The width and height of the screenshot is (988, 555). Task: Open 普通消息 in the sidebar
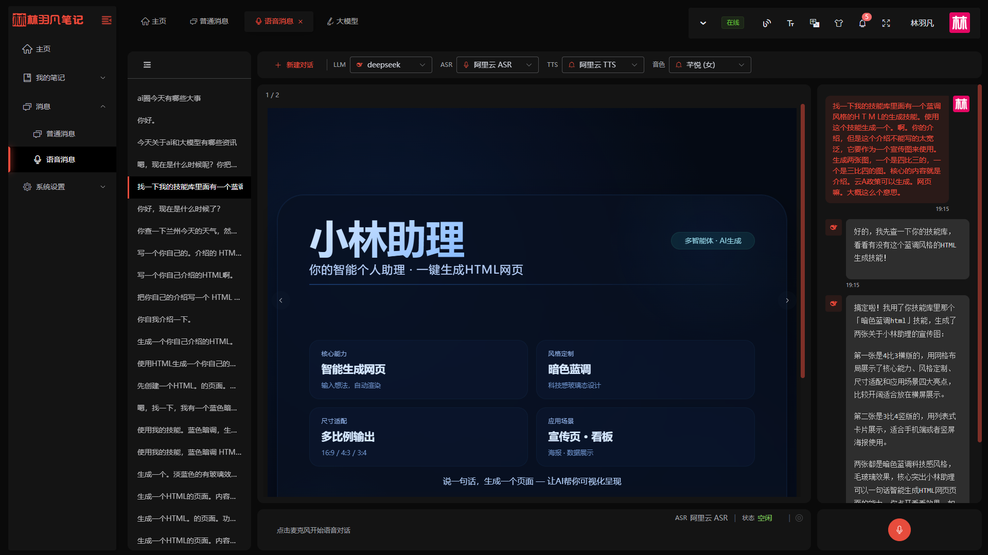click(x=62, y=134)
